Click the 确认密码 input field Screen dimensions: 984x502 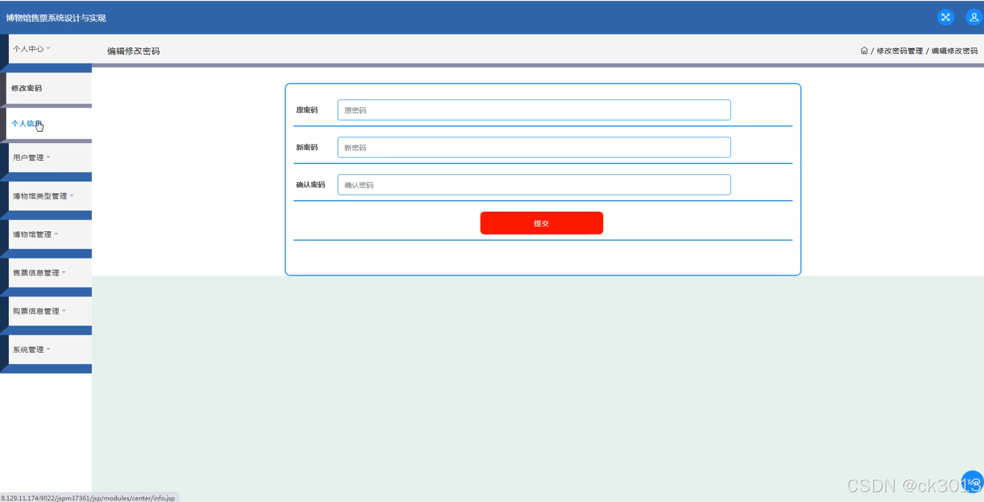tap(534, 185)
